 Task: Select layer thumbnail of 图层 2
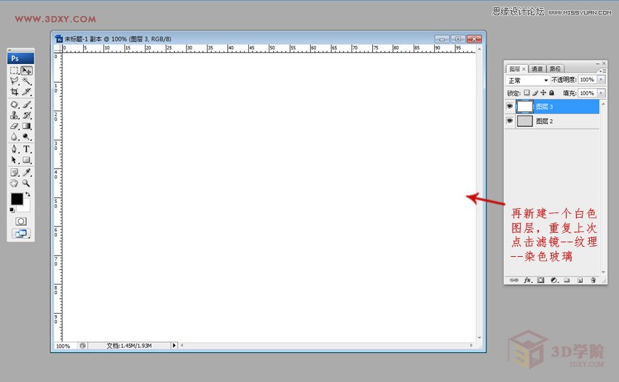pos(524,121)
